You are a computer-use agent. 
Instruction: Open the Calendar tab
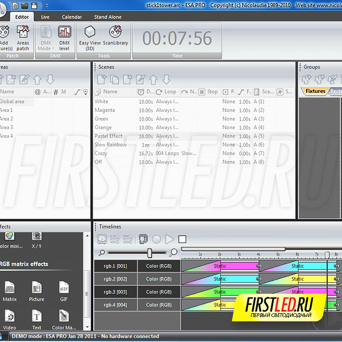pos(72,17)
